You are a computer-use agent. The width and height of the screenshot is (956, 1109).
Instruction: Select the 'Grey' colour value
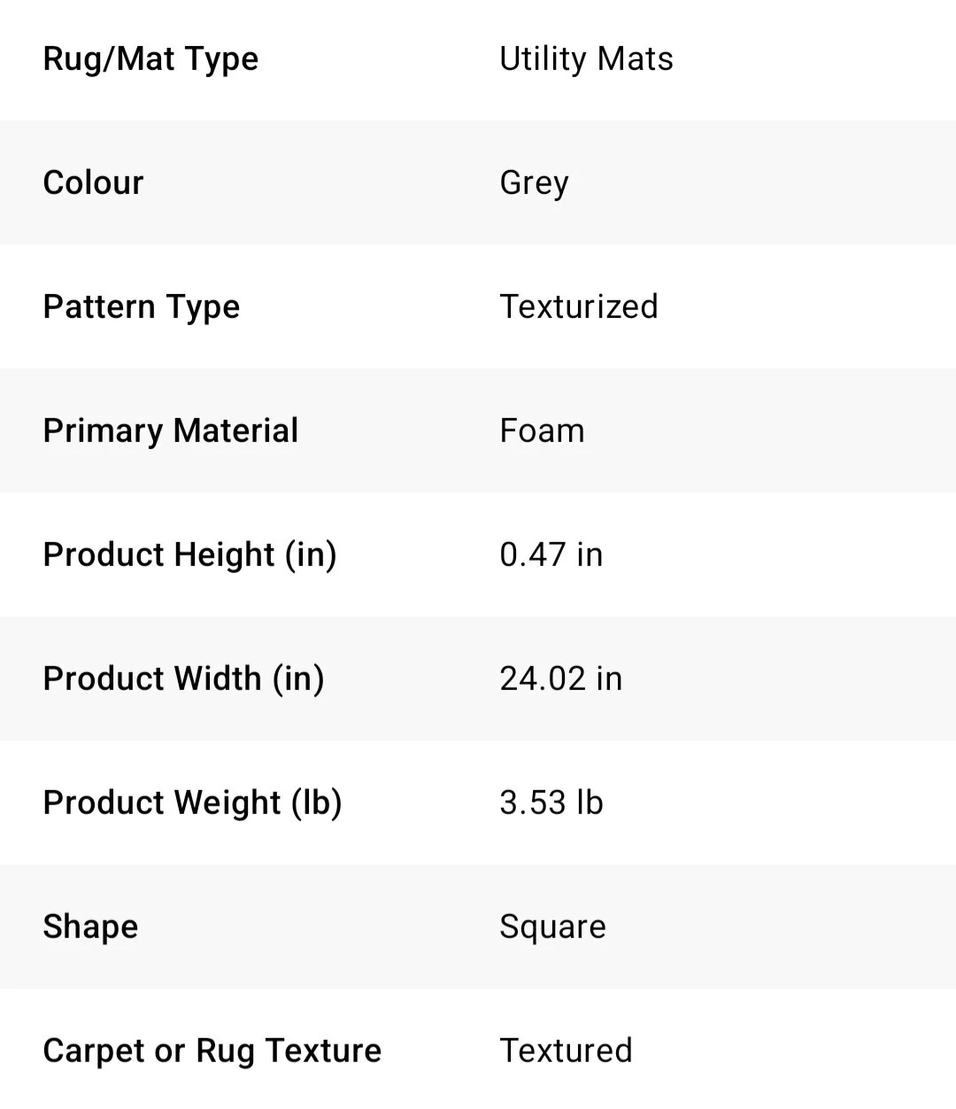point(534,183)
